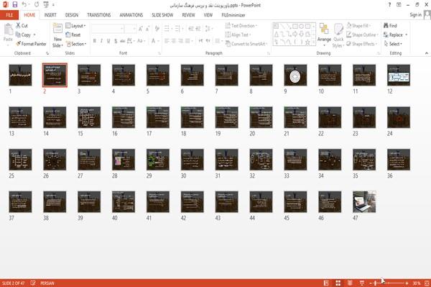The width and height of the screenshot is (431, 287).
Task: Open the Replace dropdown arrow
Action: [x=407, y=35]
